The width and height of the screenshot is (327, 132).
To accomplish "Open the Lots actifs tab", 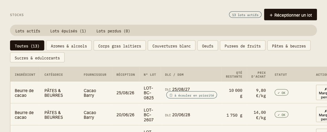I will coord(28,31).
